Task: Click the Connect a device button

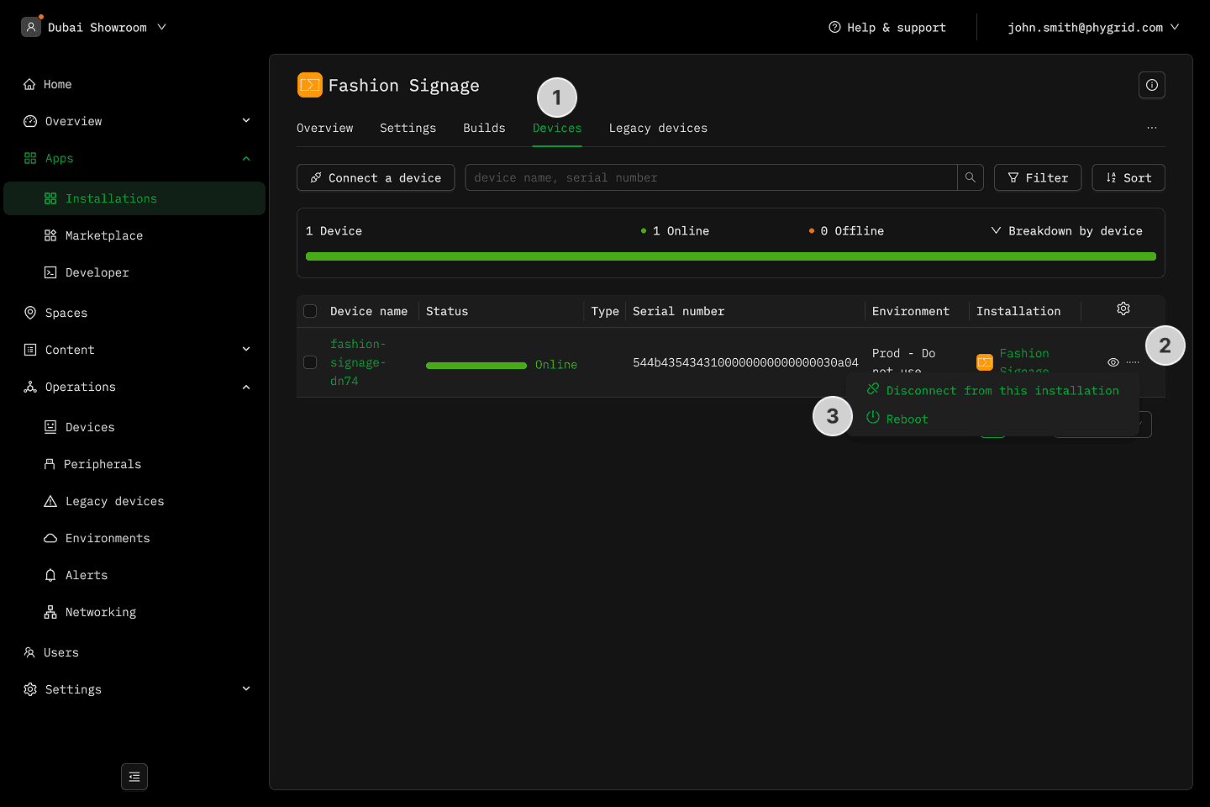Action: (376, 177)
